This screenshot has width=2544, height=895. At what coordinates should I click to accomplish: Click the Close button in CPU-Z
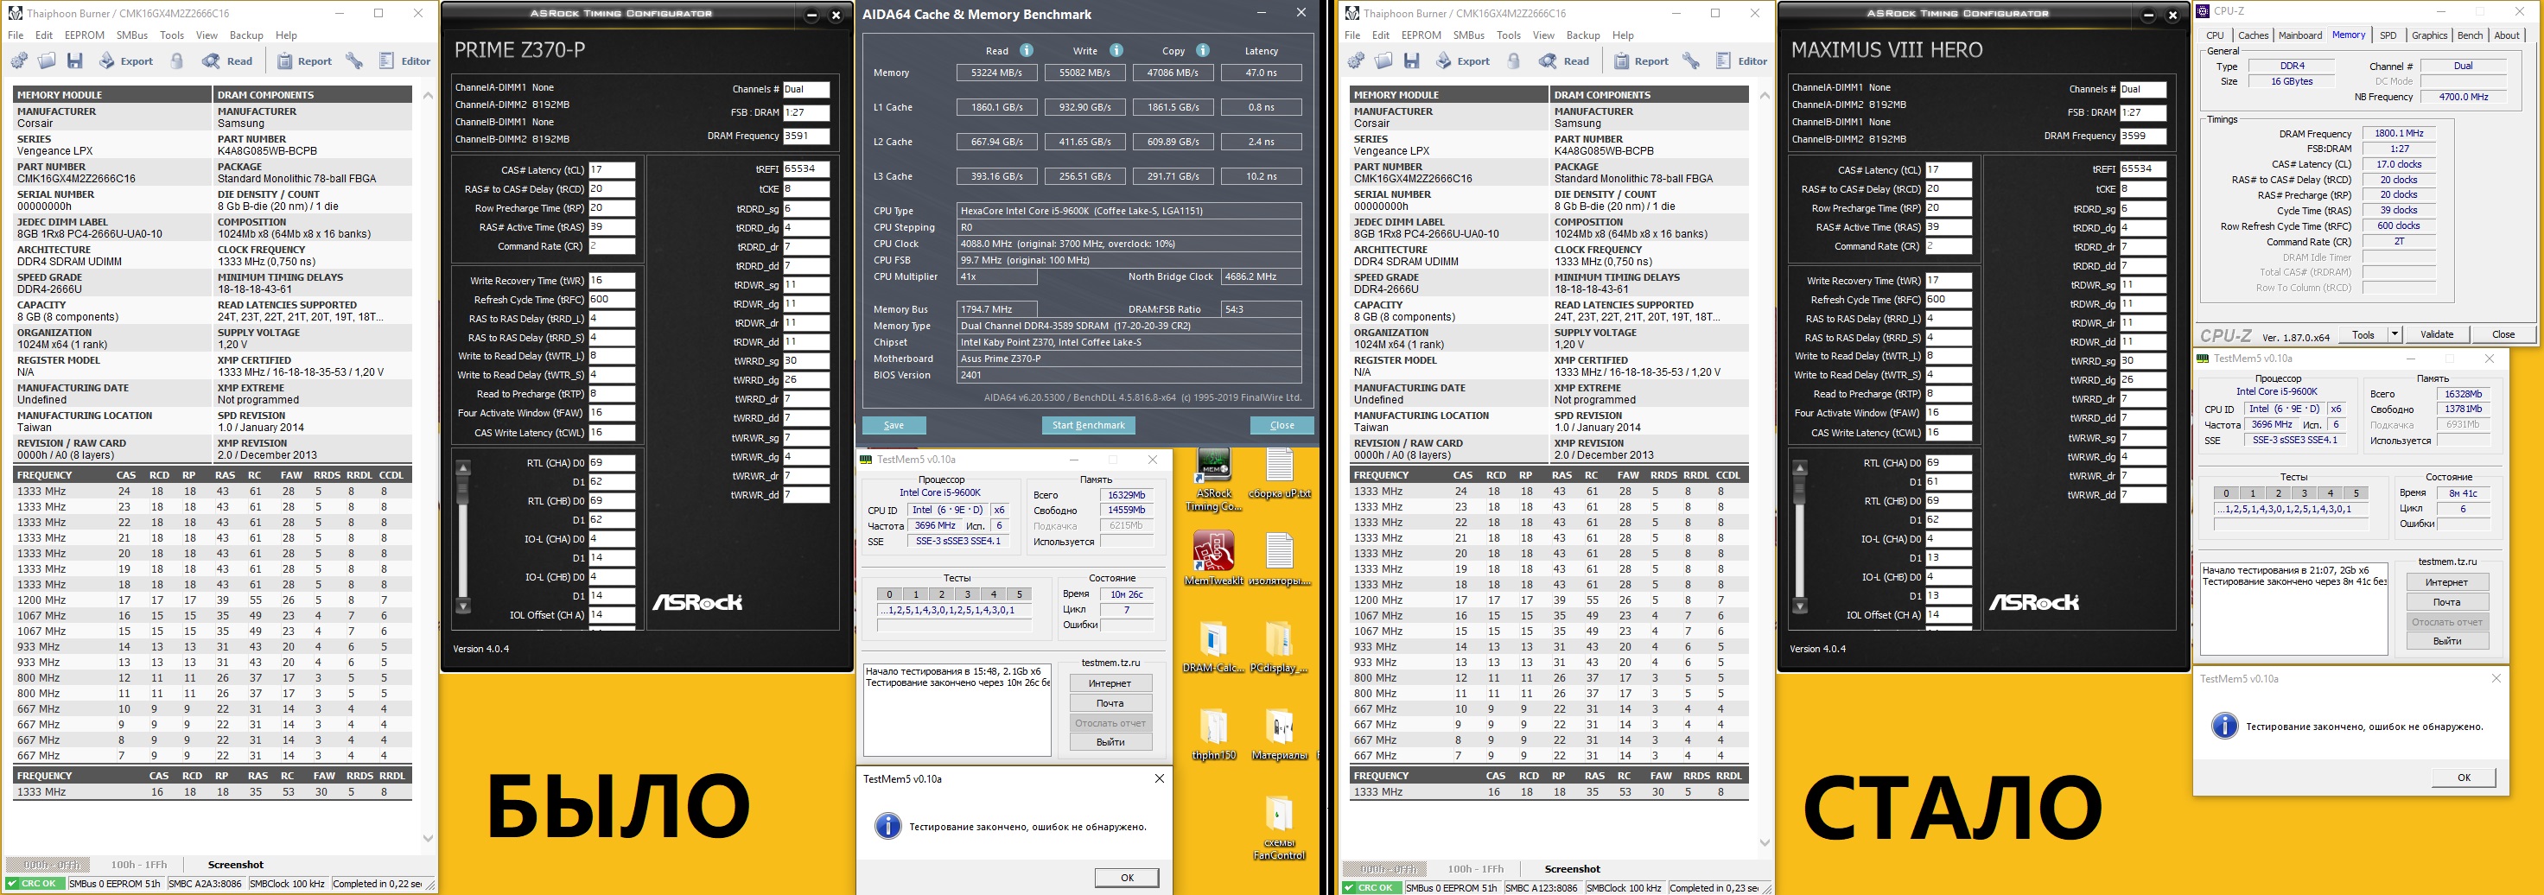click(2503, 335)
